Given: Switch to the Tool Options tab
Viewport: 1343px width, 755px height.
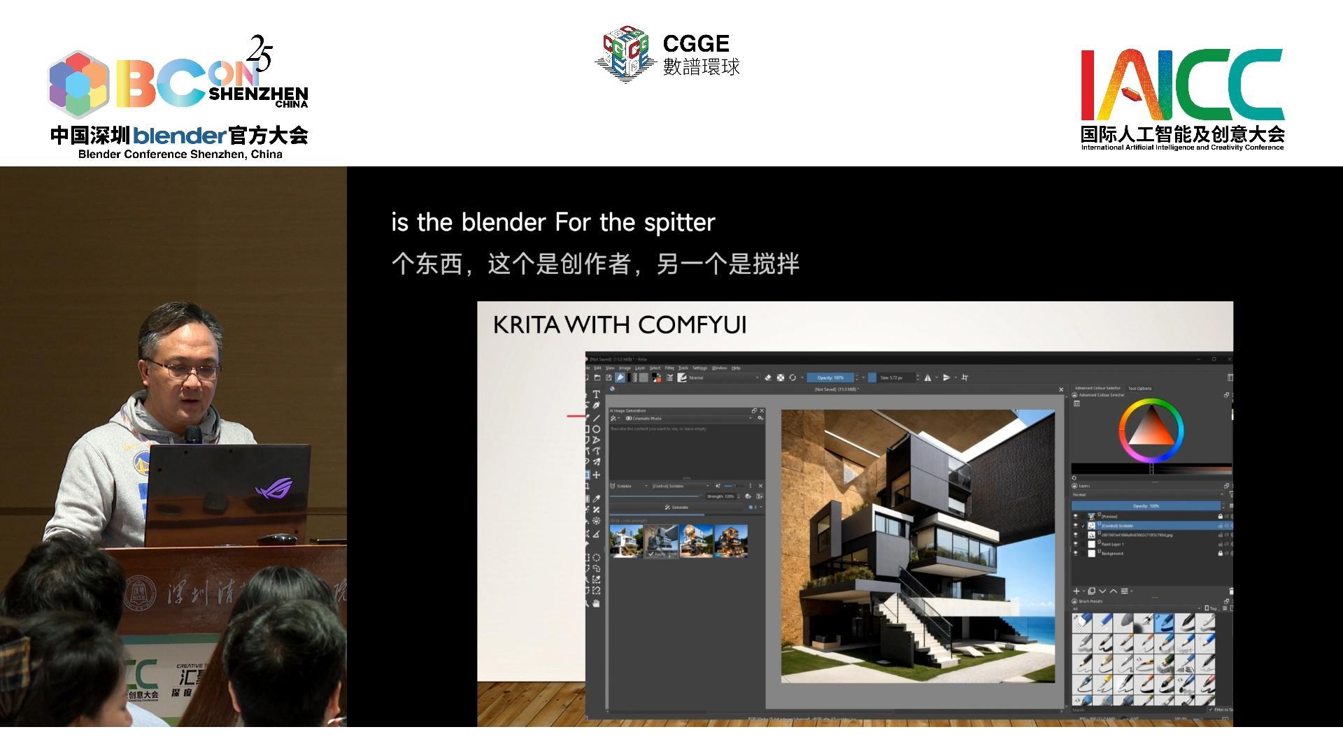Looking at the screenshot, I should [1139, 388].
